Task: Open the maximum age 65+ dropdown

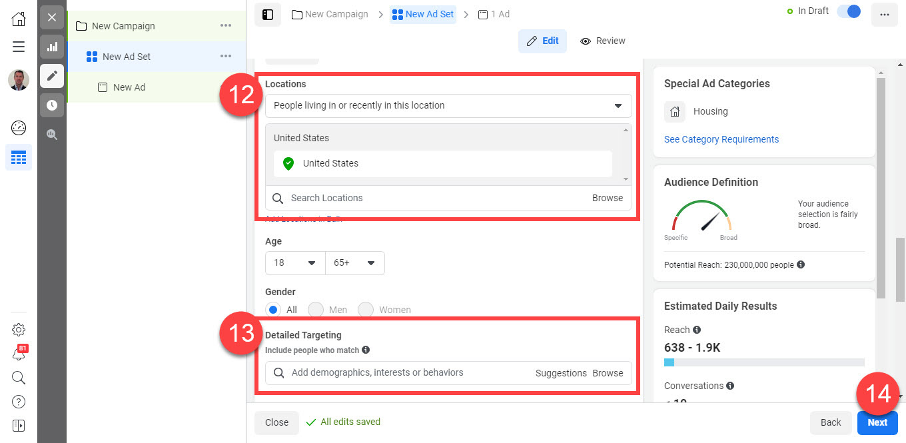Action: (x=354, y=263)
